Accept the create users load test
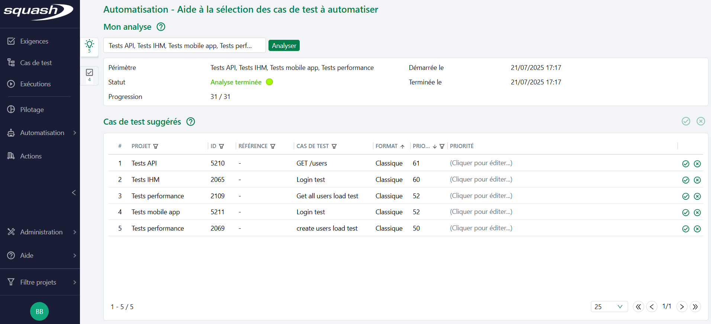The height and width of the screenshot is (324, 711). point(686,229)
